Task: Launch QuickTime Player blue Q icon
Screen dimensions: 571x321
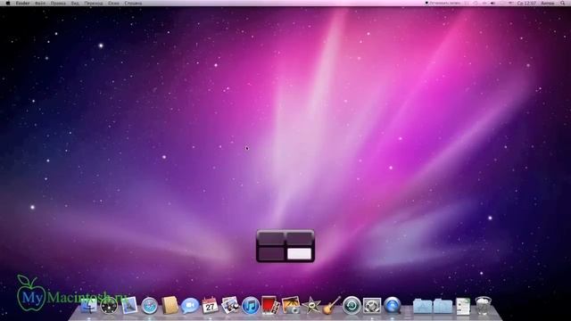Action: click(x=393, y=305)
